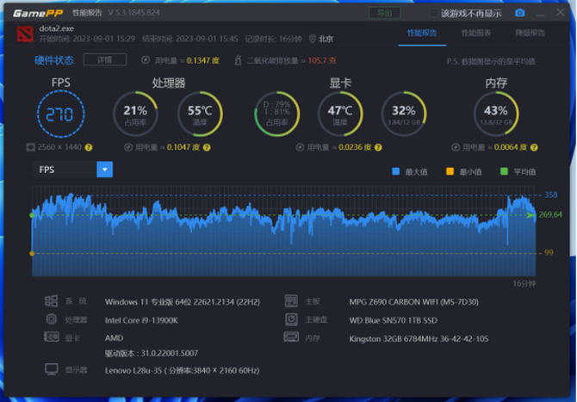This screenshot has width=577, height=402.
Task: Click the Windows system icon in the spec list
Action: pyautogui.click(x=51, y=301)
